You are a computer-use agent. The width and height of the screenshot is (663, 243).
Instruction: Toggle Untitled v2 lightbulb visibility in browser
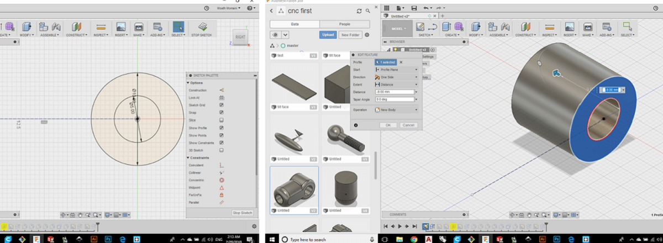(x=397, y=50)
